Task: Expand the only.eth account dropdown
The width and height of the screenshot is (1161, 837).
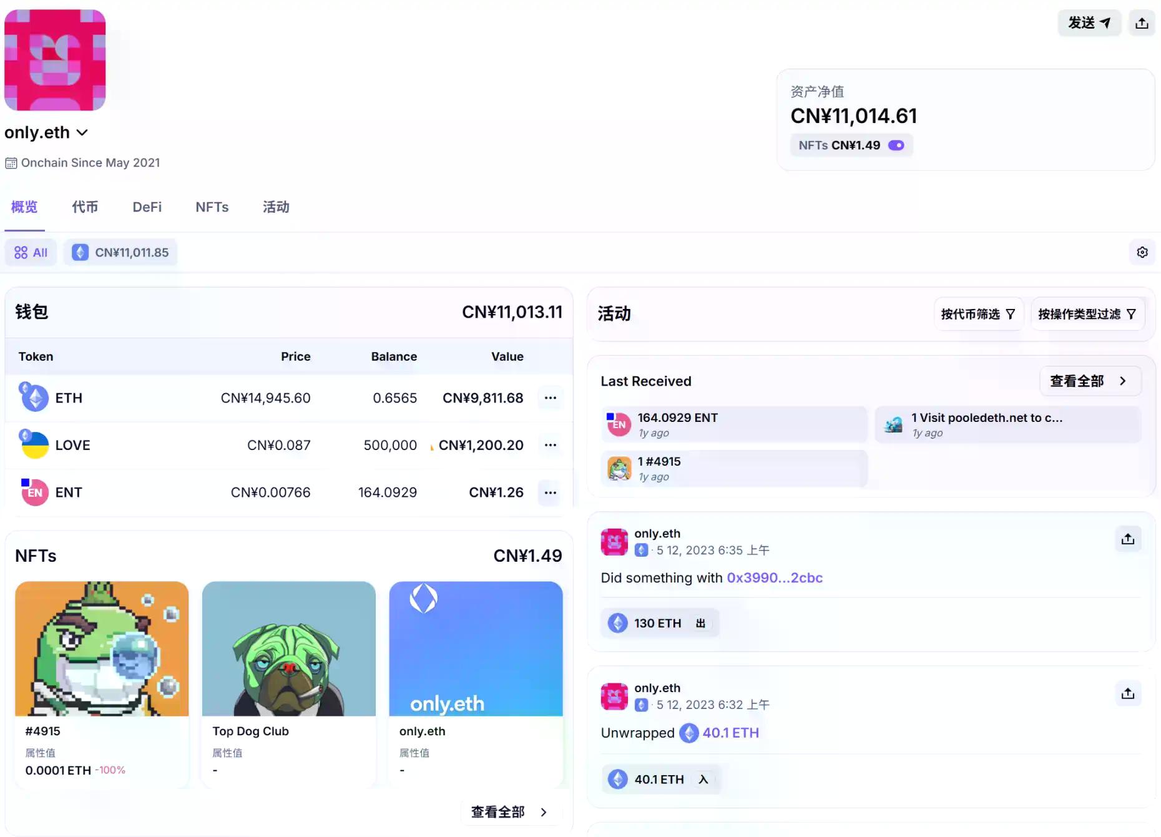Action: coord(83,132)
